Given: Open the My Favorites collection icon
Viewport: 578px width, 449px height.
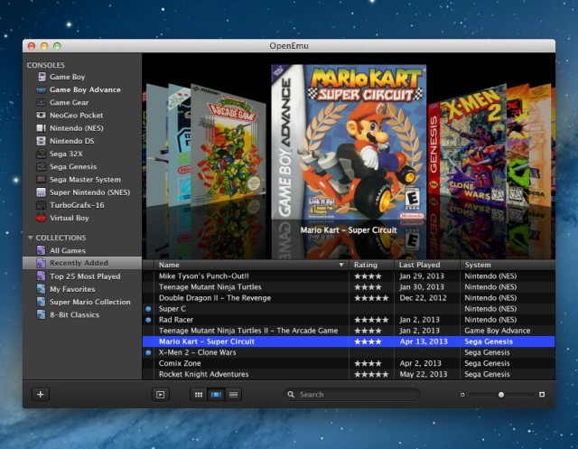Looking at the screenshot, I should [42, 289].
